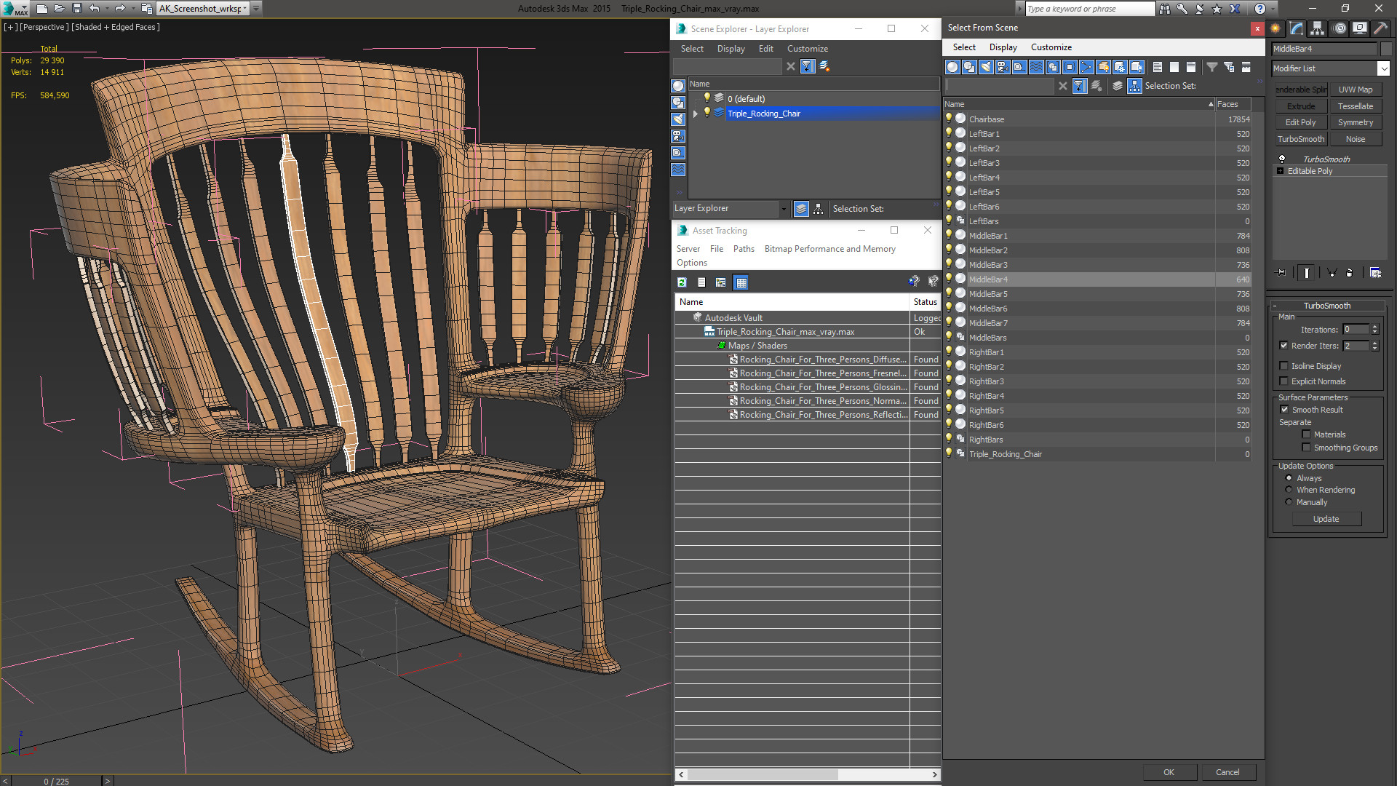Enable the Isoline Display checkbox
The height and width of the screenshot is (786, 1397).
(x=1284, y=366)
